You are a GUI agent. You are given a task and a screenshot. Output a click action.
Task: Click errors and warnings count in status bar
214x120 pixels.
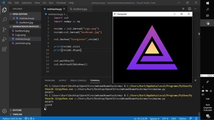[x=29, y=119]
